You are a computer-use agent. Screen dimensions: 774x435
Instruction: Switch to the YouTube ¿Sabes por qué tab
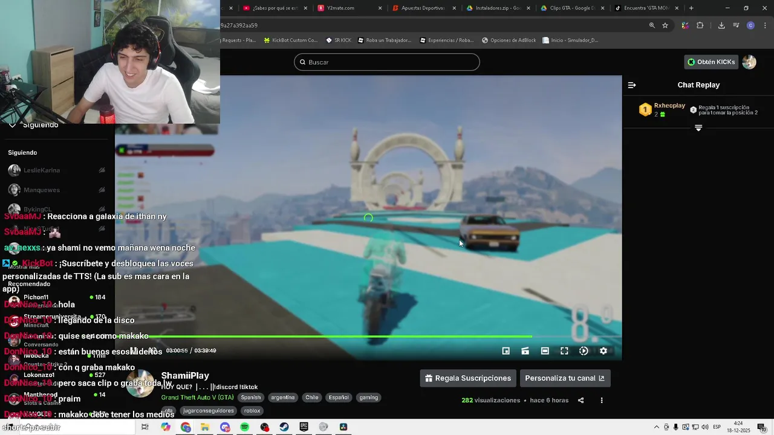coord(275,8)
